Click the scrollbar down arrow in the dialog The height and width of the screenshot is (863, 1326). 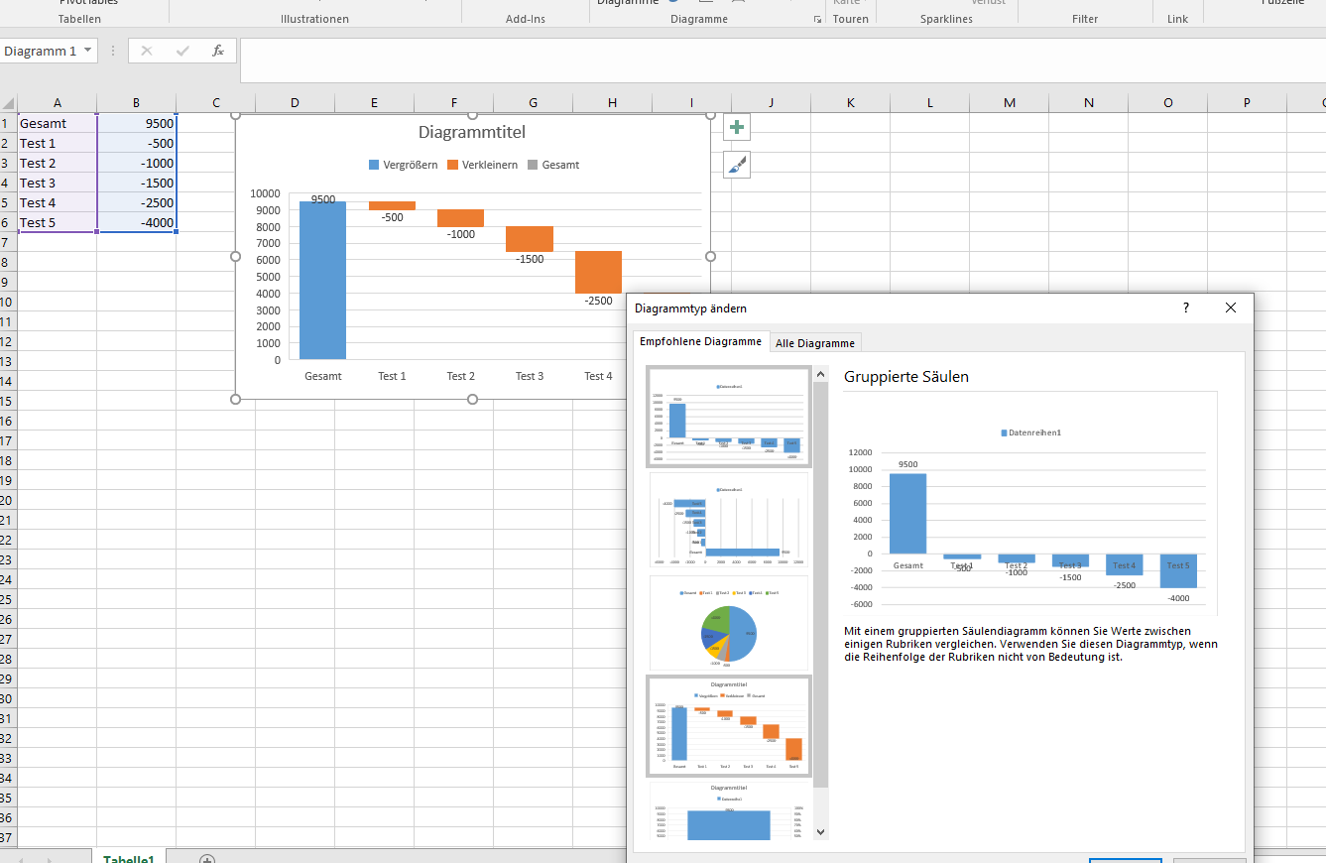pyautogui.click(x=821, y=831)
